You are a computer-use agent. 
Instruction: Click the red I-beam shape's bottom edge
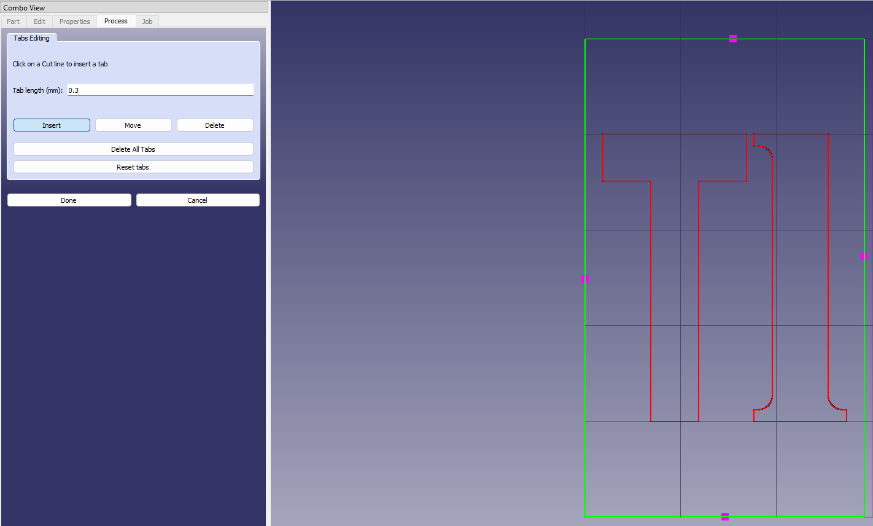800,422
